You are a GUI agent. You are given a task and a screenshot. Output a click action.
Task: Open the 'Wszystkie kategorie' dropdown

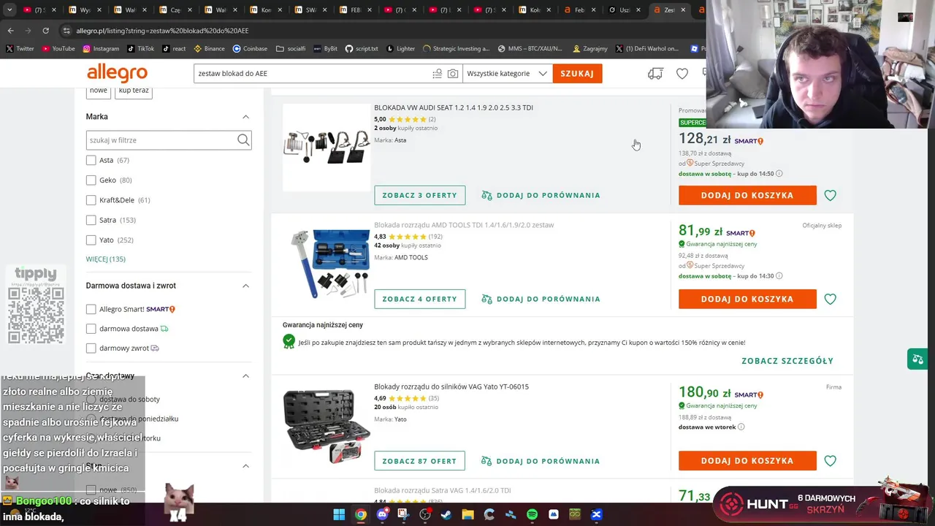click(507, 74)
